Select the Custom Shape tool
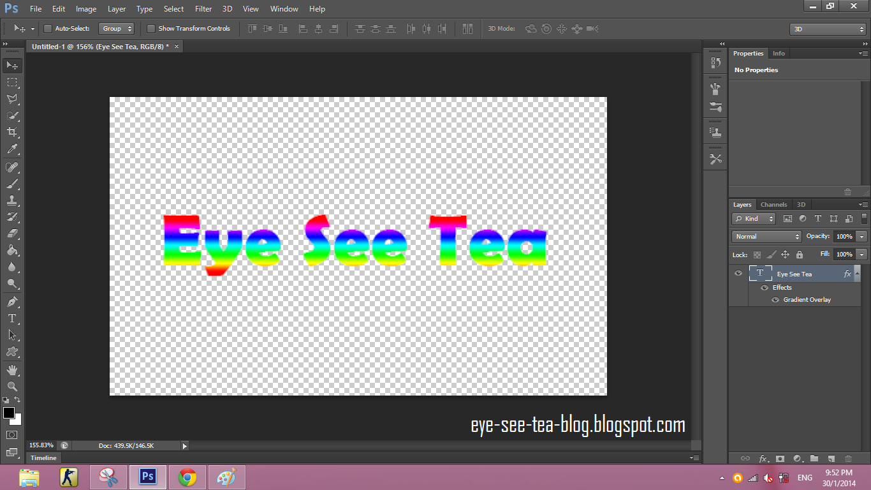Image resolution: width=871 pixels, height=490 pixels. [x=12, y=352]
